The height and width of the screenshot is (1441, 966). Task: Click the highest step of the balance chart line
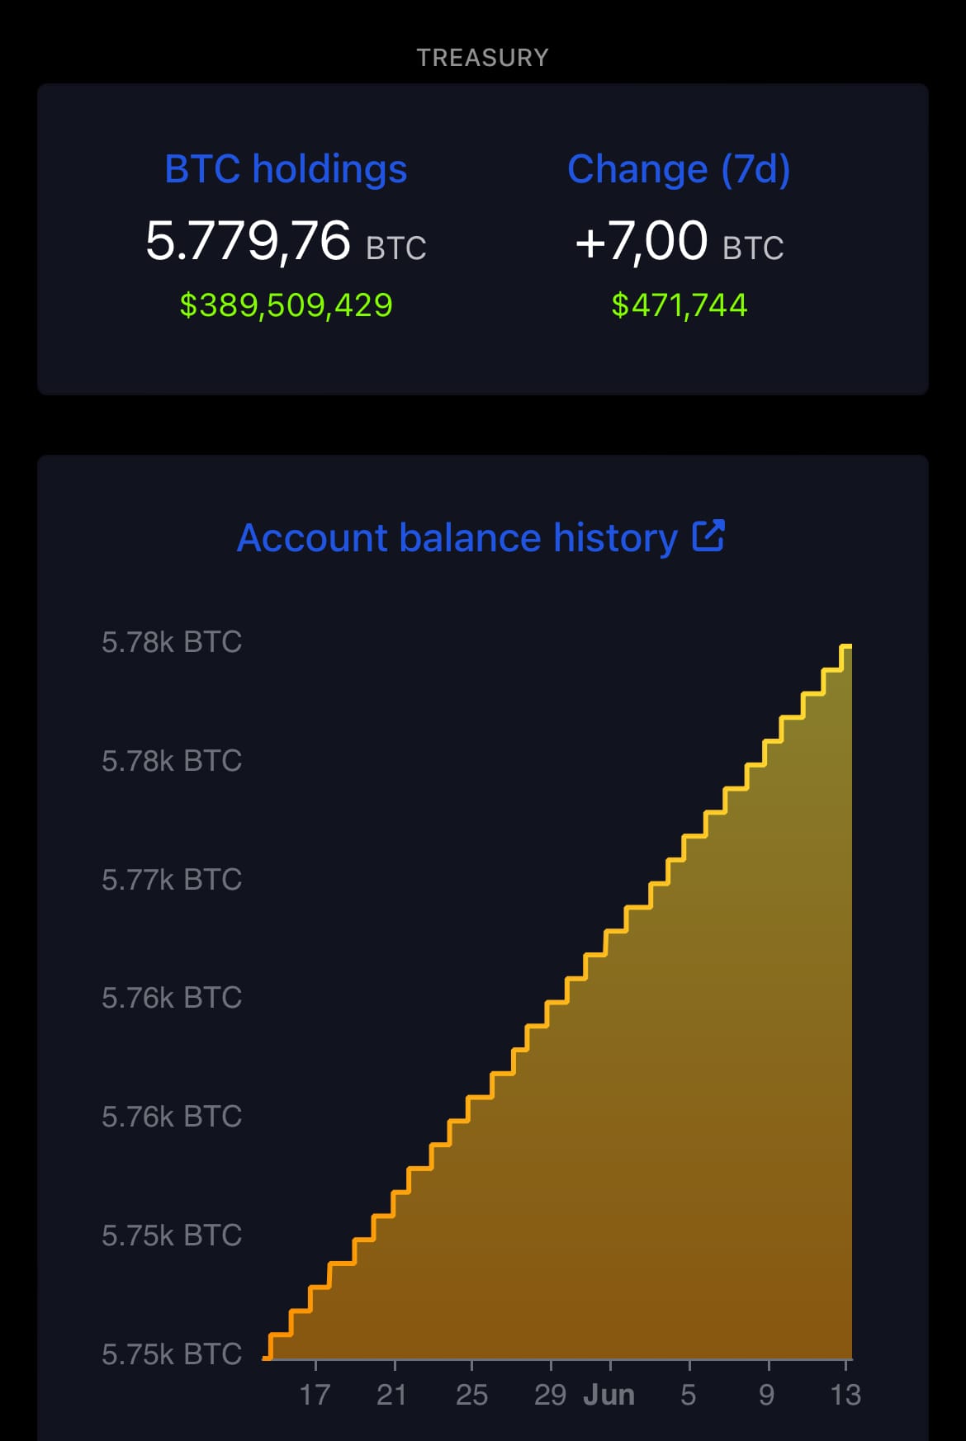coord(846,646)
